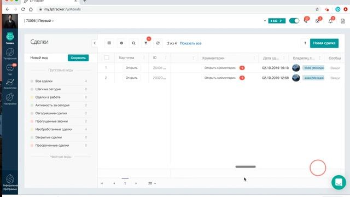This screenshot has width=350, height=197.
Task: Open the bell notifications icon
Action: [x=330, y=21]
